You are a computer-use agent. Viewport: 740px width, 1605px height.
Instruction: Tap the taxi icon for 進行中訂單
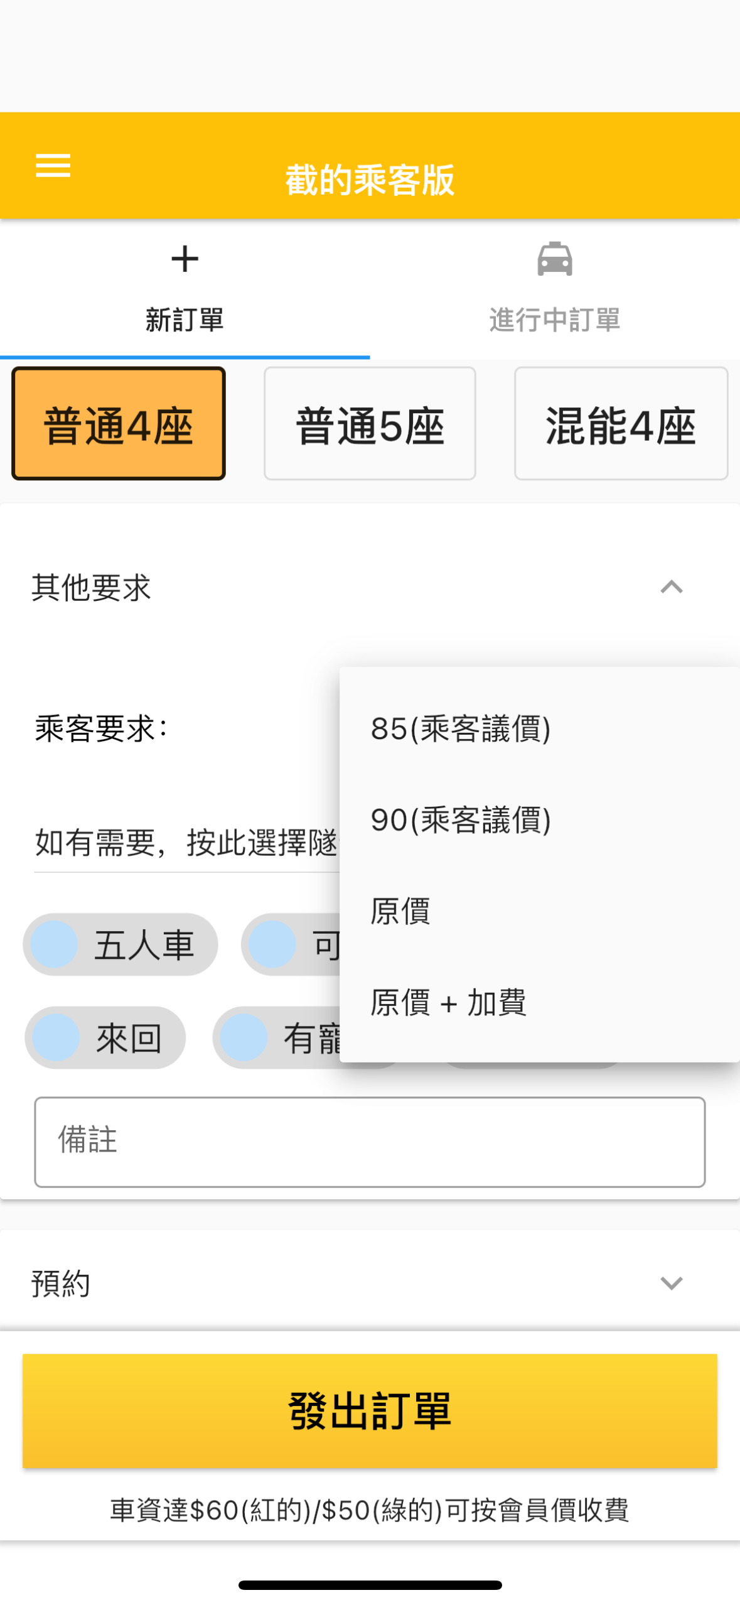(554, 259)
